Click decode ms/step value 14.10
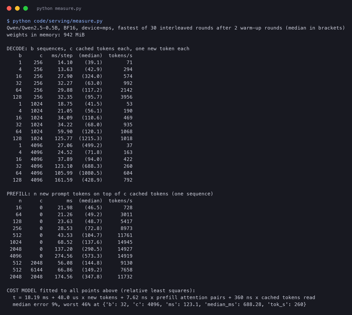Image resolution: width=352 pixels, height=315 pixels. (65, 62)
